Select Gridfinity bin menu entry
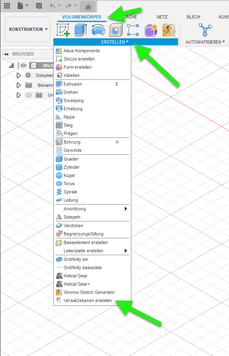Viewport: 229px width, 356px height. tap(92, 259)
